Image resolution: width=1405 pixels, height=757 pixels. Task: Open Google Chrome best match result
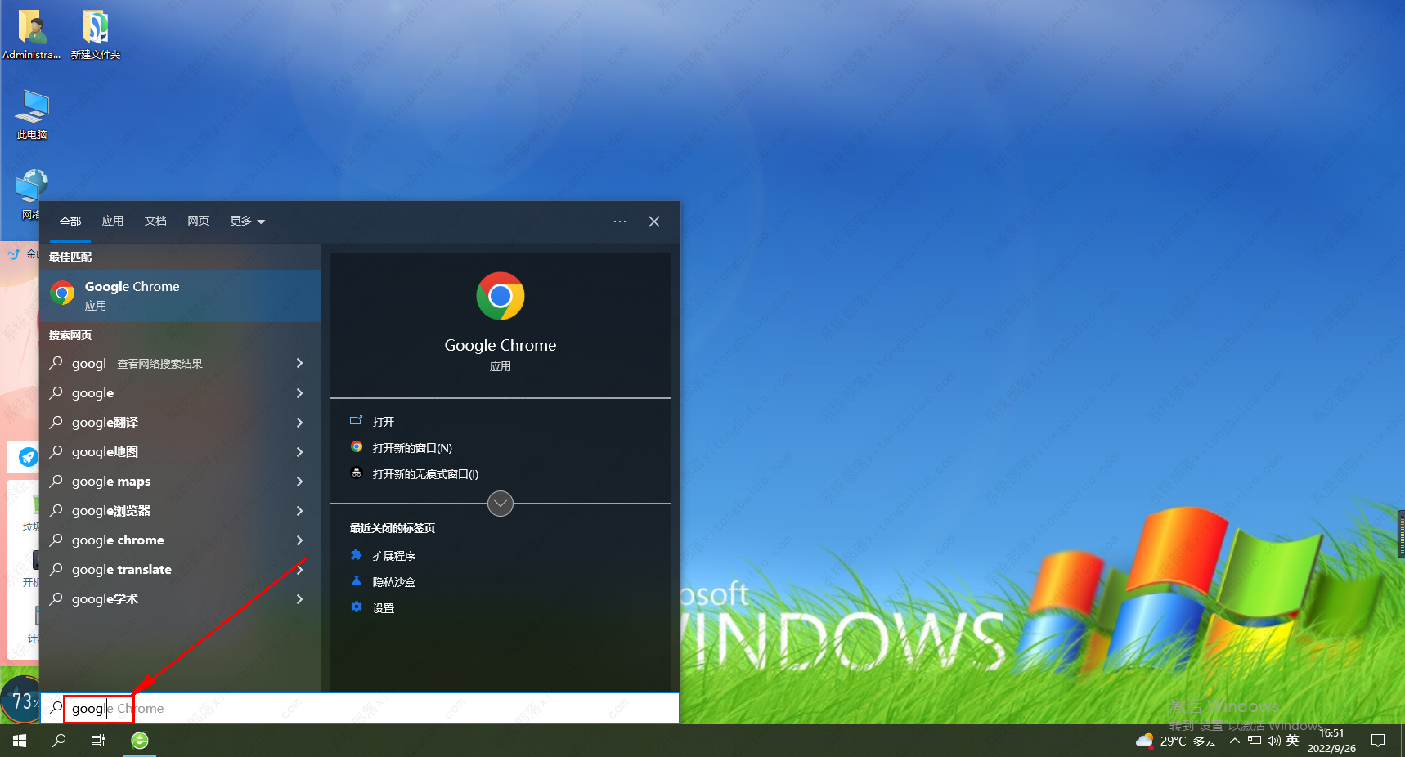(179, 295)
